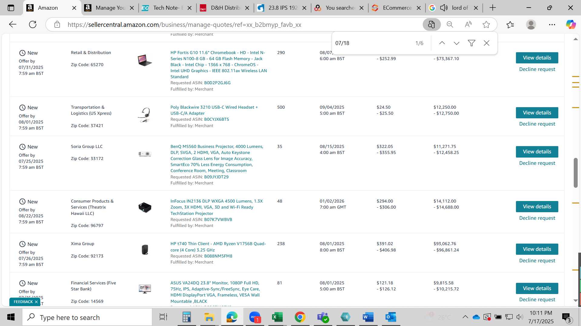Switch to the 23.8 IPS tab
The image size is (581, 326).
(x=283, y=8)
